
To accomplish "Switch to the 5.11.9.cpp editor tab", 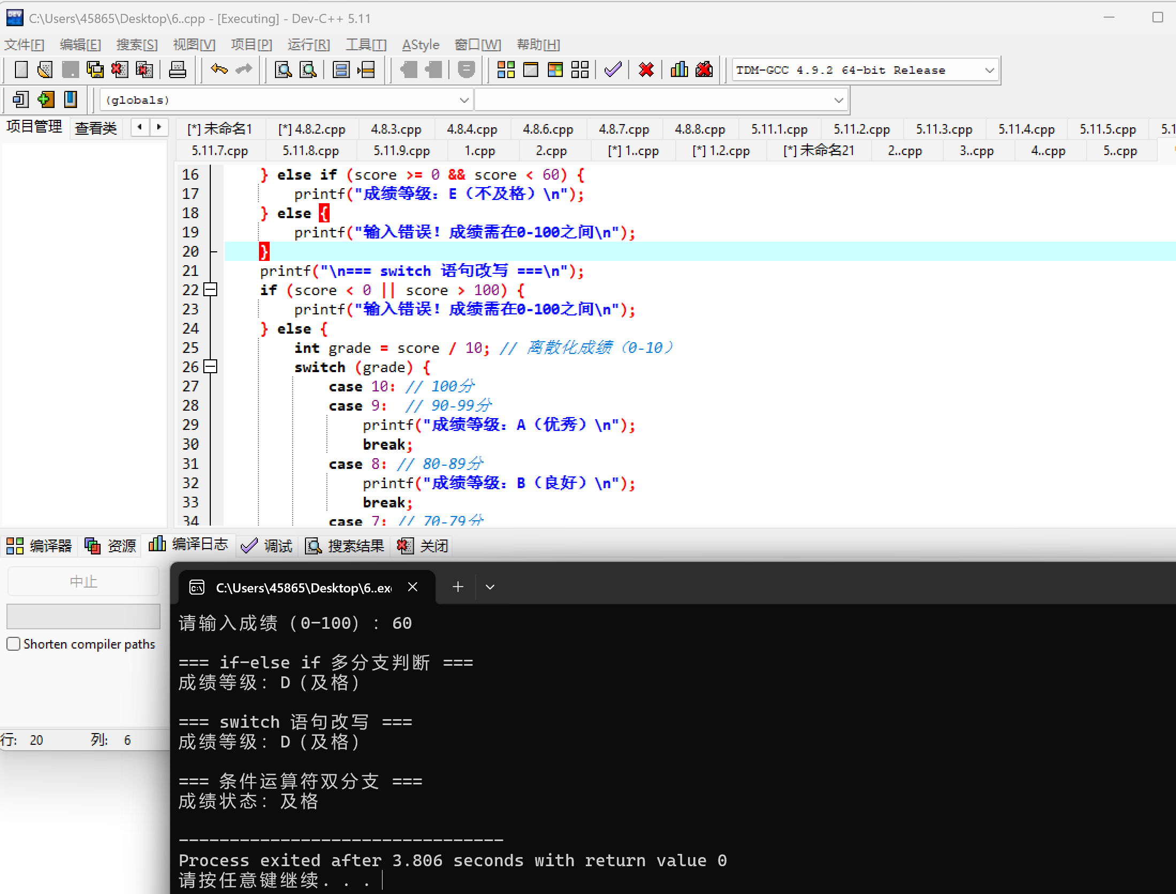I will [x=401, y=151].
